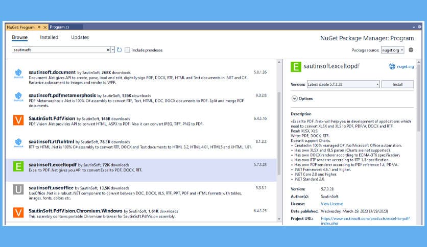Pin the NuGet: Program tab

click(x=39, y=27)
